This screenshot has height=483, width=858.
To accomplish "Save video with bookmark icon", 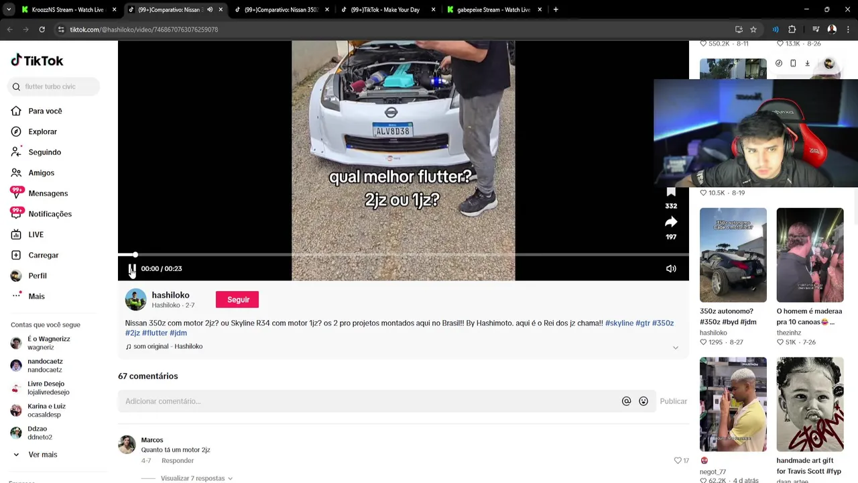I will click(x=671, y=193).
